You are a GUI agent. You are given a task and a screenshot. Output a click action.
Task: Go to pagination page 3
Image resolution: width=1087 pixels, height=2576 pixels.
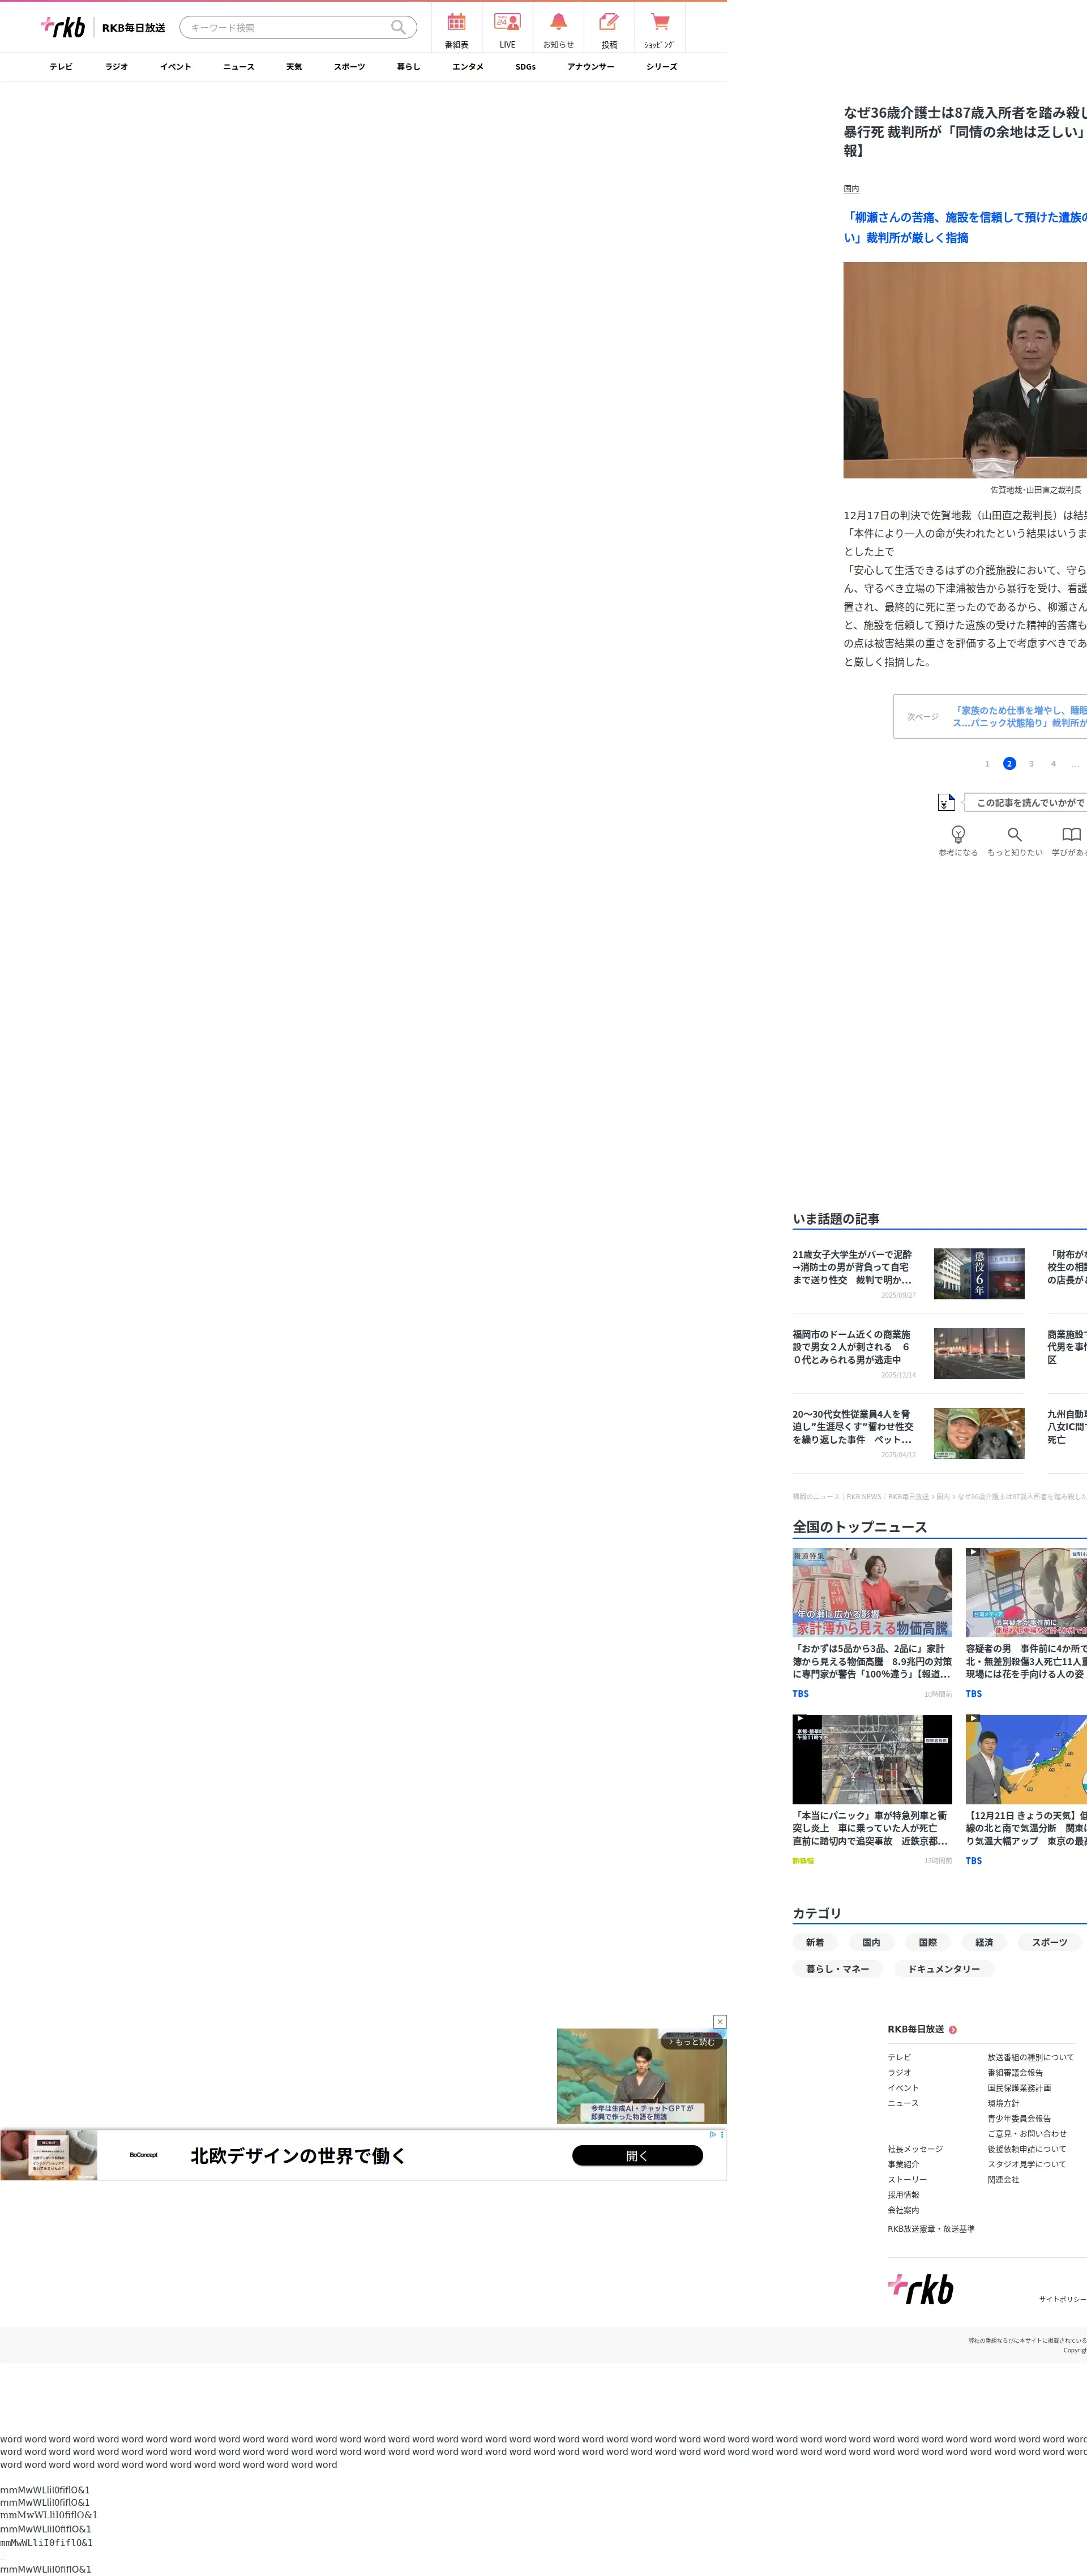coord(1031,763)
